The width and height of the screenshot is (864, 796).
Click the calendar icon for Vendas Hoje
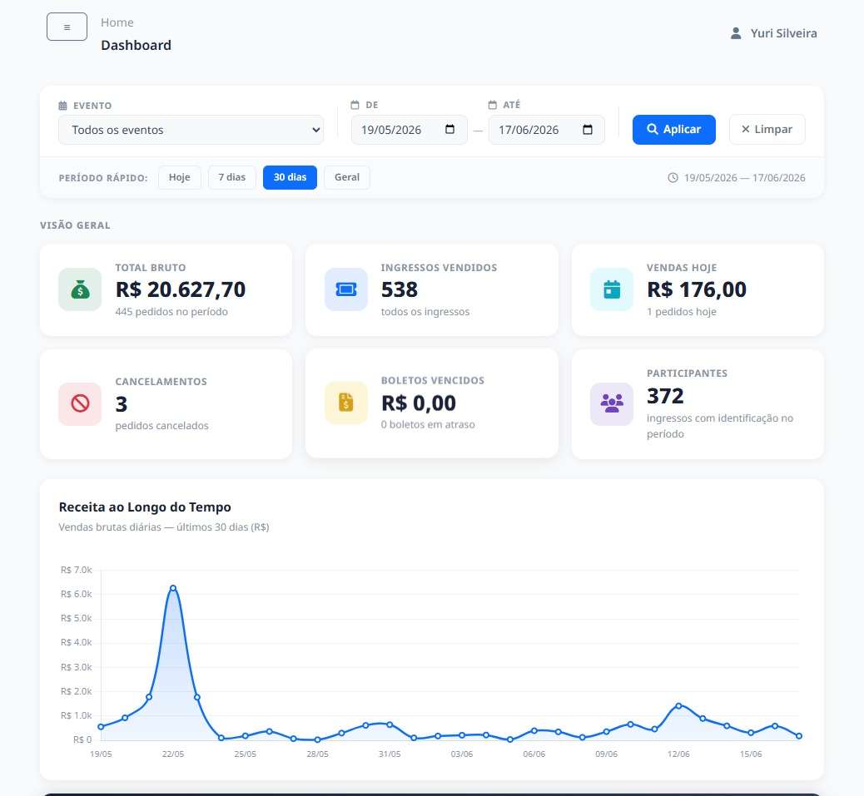612,289
